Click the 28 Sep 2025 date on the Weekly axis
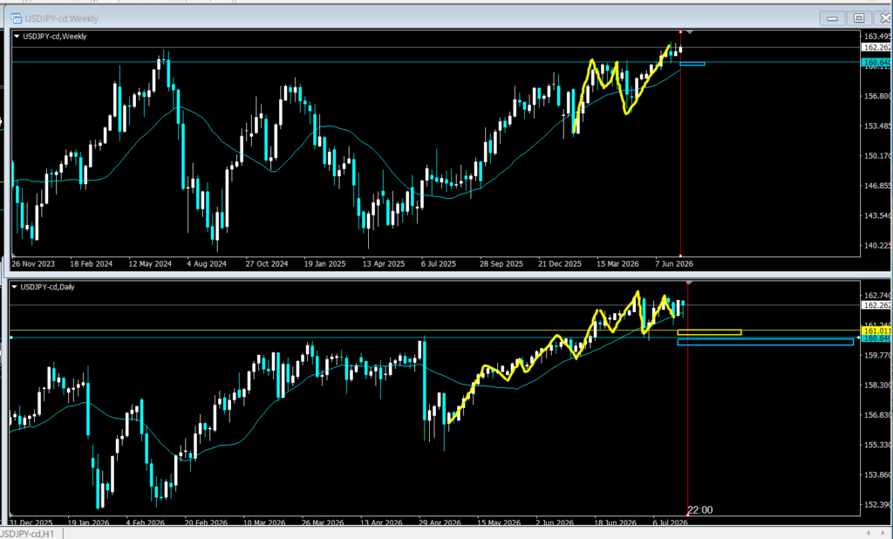Screen dimensions: 893x539 (501, 263)
